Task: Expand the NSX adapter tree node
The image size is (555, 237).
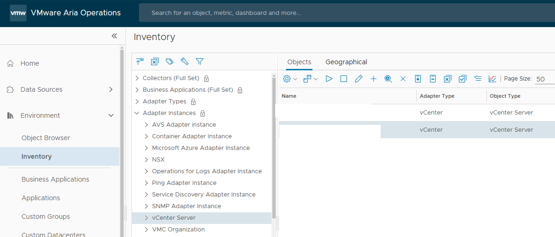Action: (x=146, y=160)
